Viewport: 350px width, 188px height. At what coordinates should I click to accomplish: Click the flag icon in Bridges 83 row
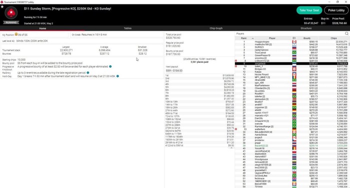[294, 69]
